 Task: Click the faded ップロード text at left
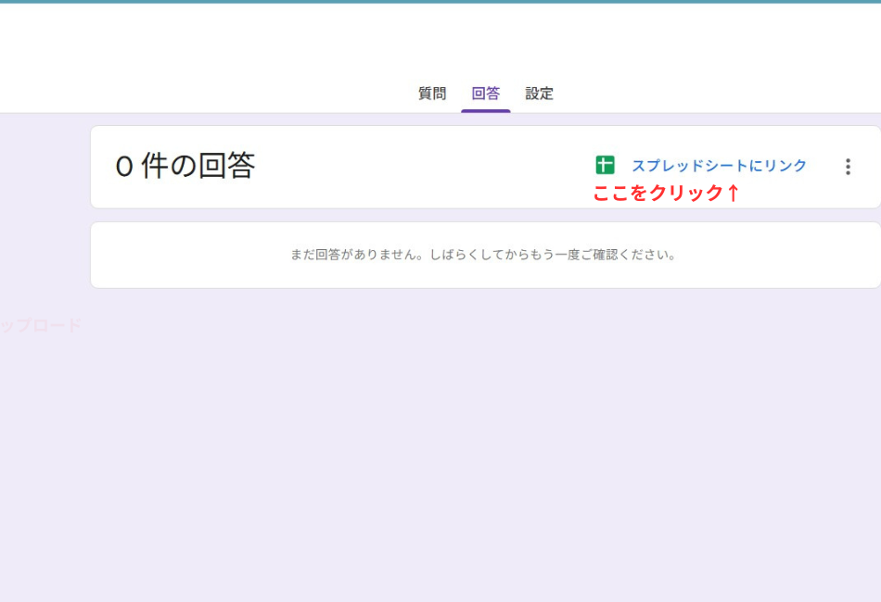41,326
